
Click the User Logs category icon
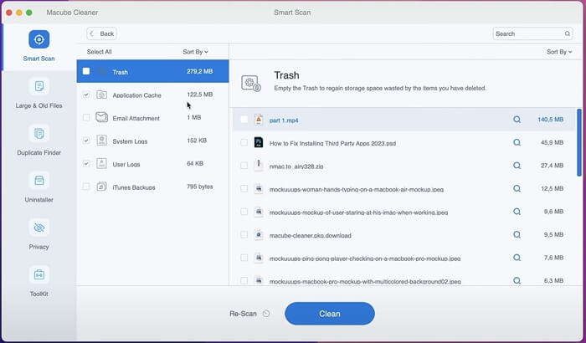point(101,164)
